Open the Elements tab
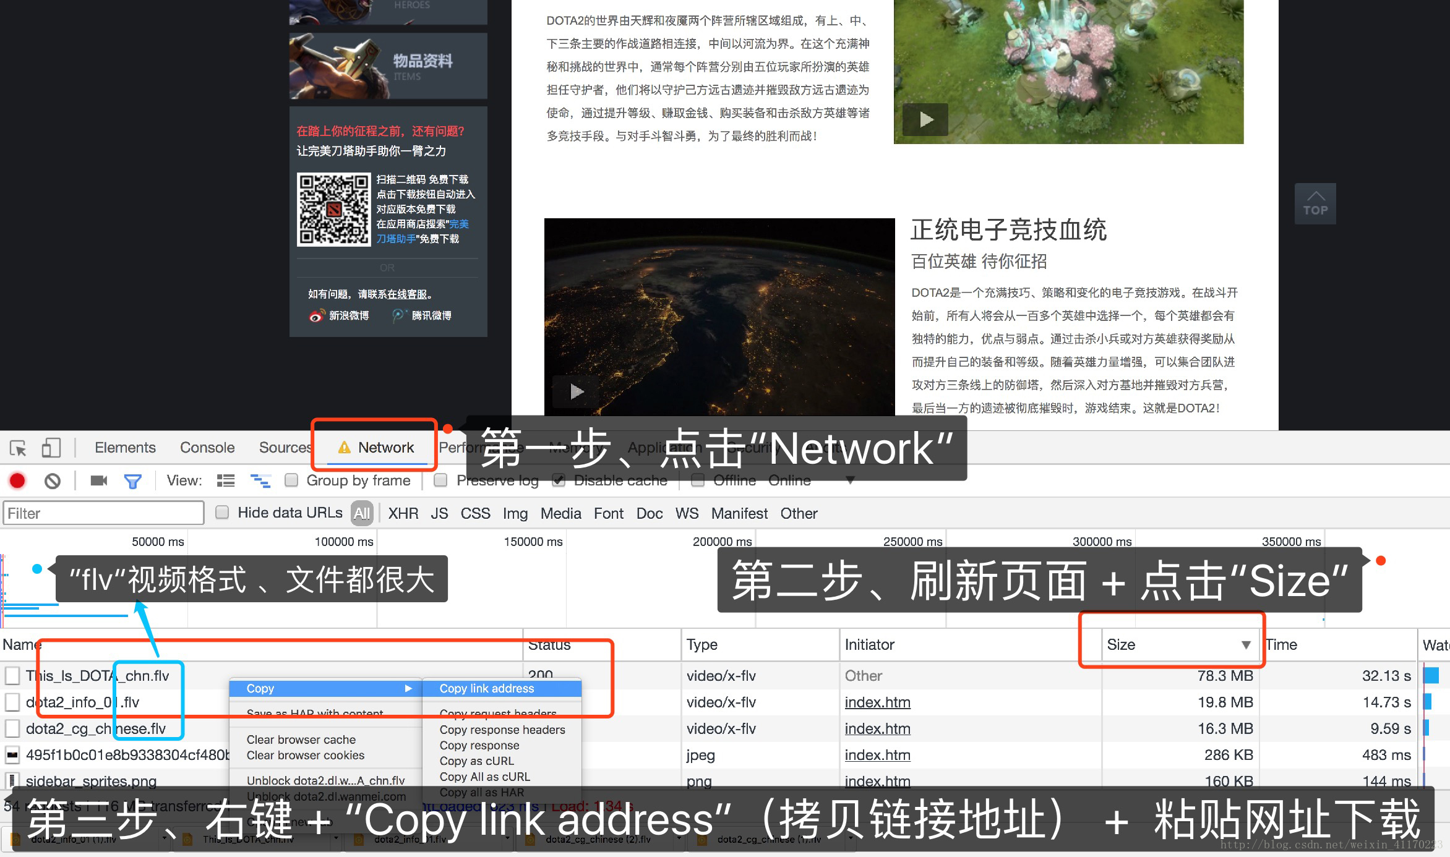The image size is (1450, 857). click(125, 448)
